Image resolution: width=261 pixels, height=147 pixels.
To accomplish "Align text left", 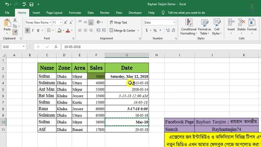I will 80,30.
